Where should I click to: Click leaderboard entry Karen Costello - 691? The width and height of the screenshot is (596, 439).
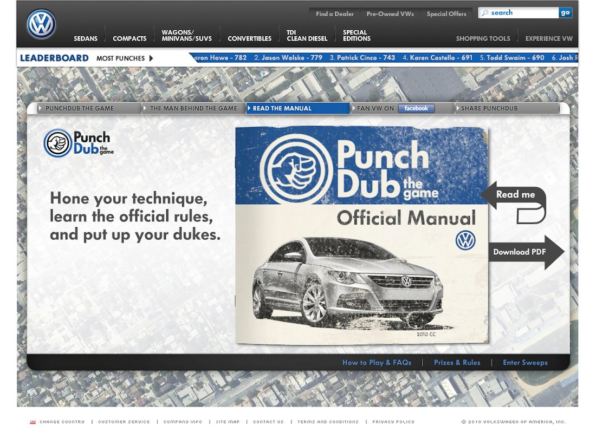click(x=437, y=58)
